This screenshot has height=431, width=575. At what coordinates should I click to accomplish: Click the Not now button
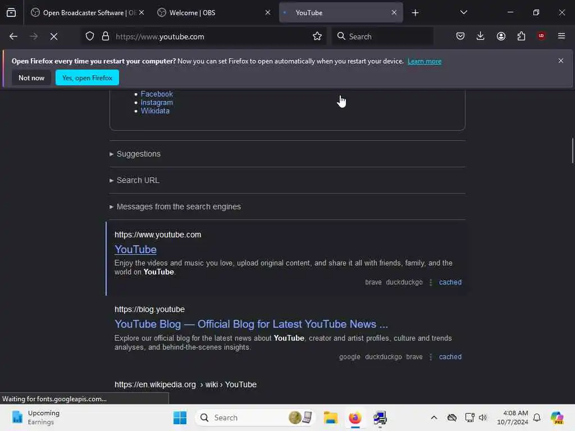(x=31, y=77)
